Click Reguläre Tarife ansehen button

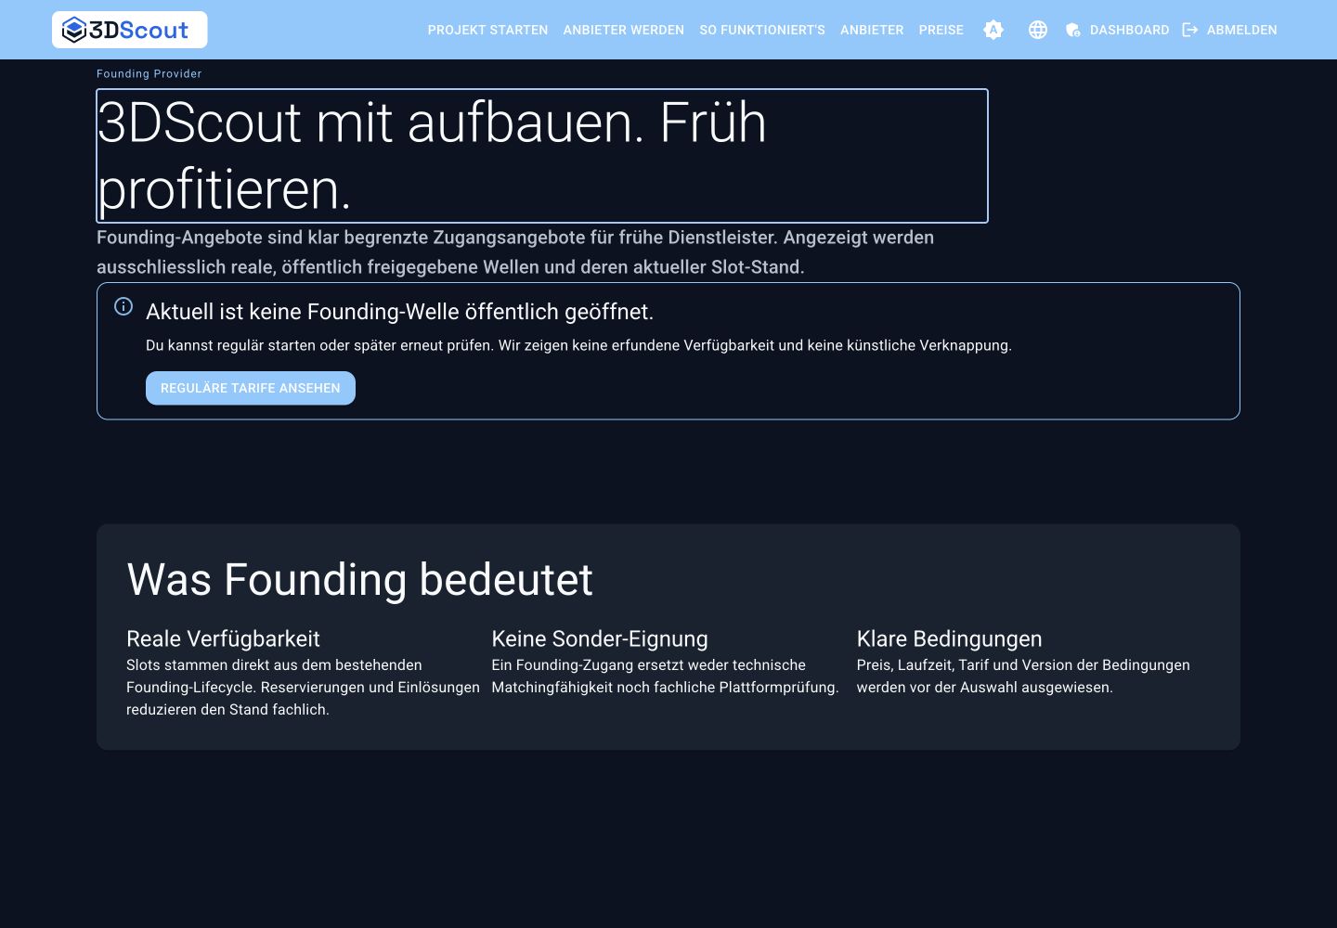(251, 388)
